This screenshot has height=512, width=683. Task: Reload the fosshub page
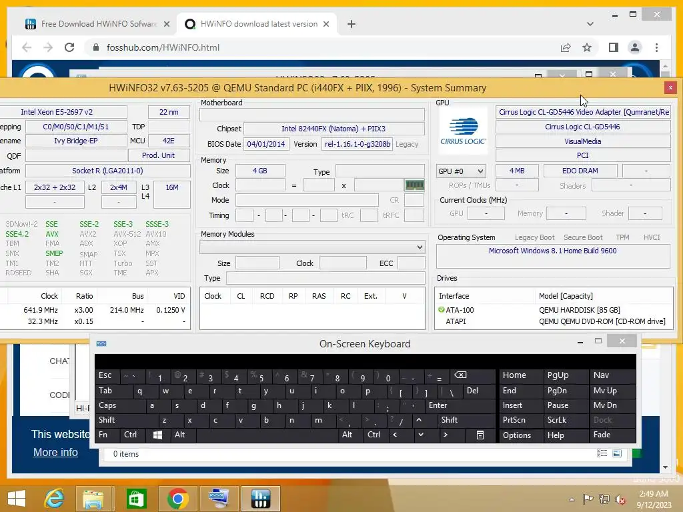click(x=69, y=47)
